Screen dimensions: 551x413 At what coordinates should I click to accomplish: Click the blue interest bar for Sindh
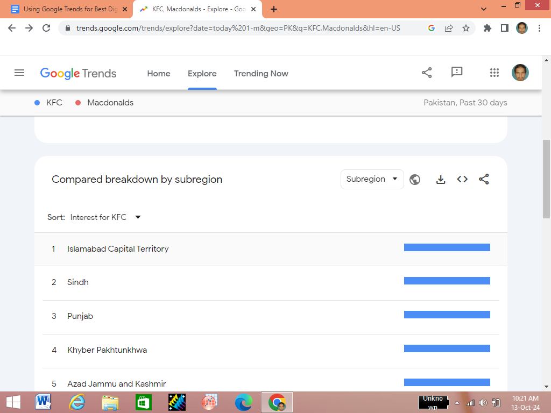(x=447, y=281)
